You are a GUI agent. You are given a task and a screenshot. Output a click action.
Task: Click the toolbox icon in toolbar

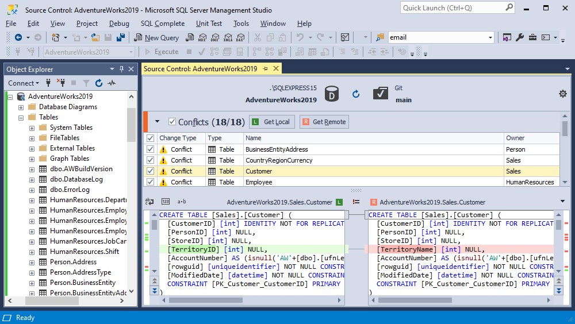point(532,37)
